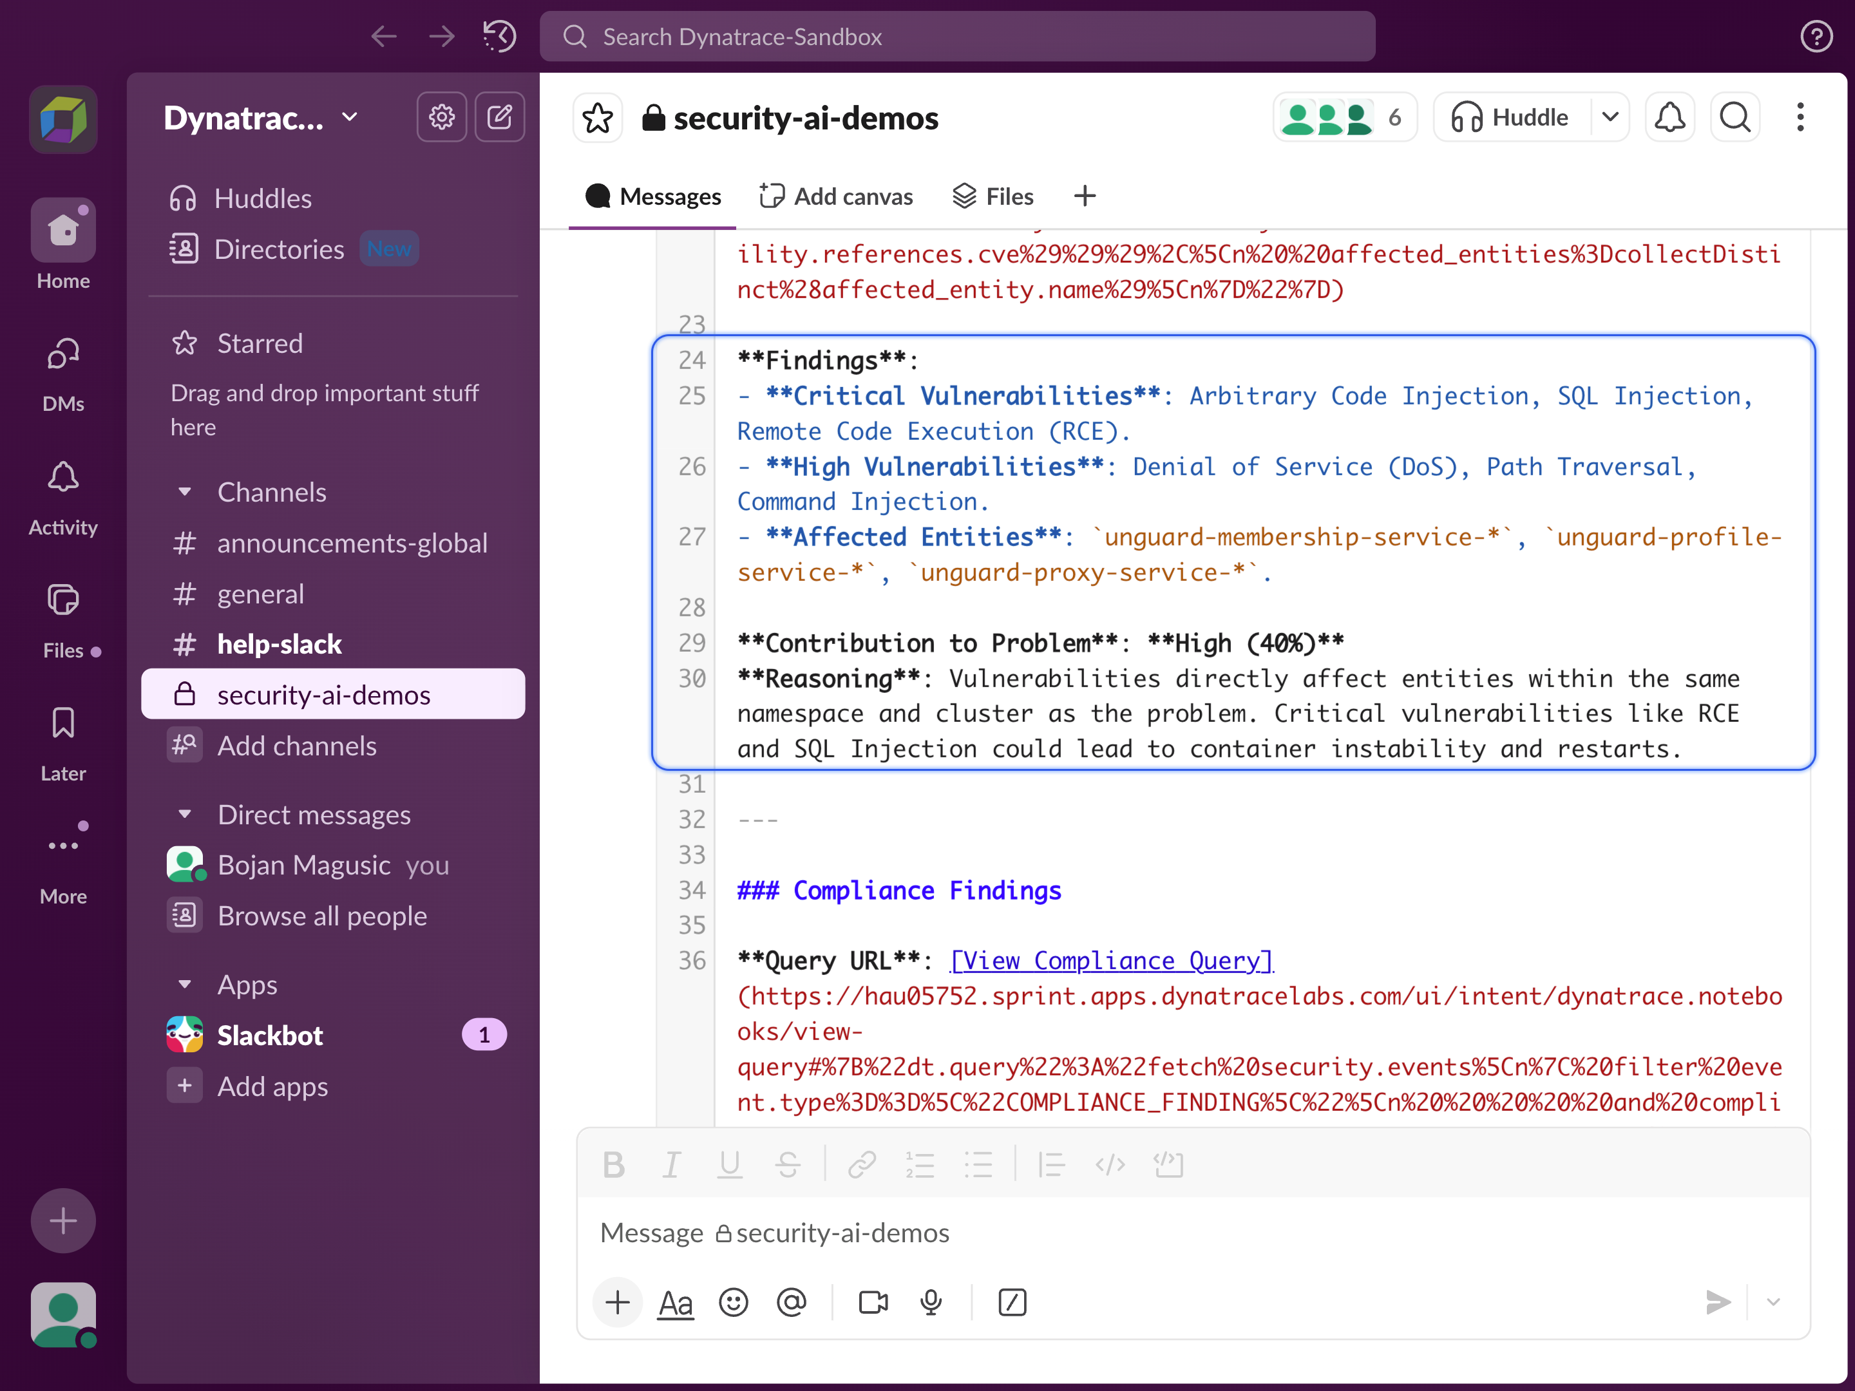Toggle the Aa formatting toolbar
Viewport: 1855px width, 1391px height.
click(x=675, y=1302)
